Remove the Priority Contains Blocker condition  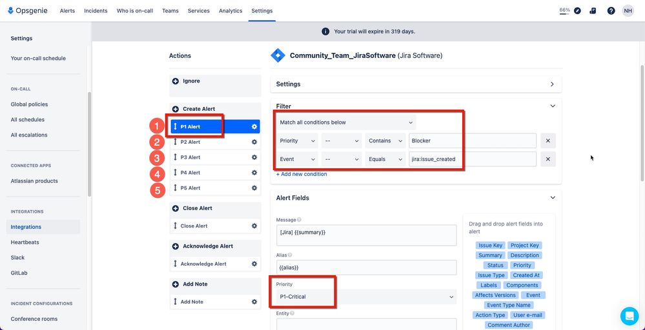click(548, 141)
